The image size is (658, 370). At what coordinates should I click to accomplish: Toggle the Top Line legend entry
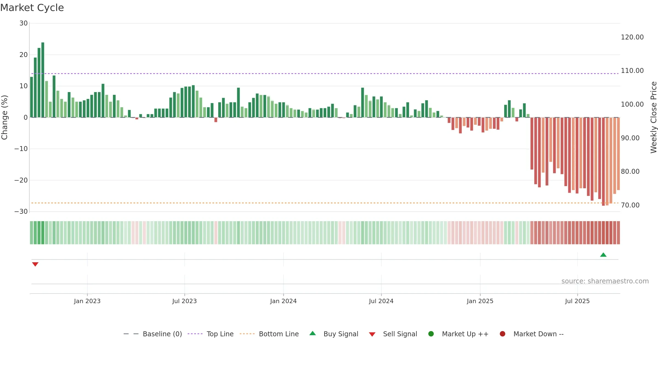[x=211, y=334]
